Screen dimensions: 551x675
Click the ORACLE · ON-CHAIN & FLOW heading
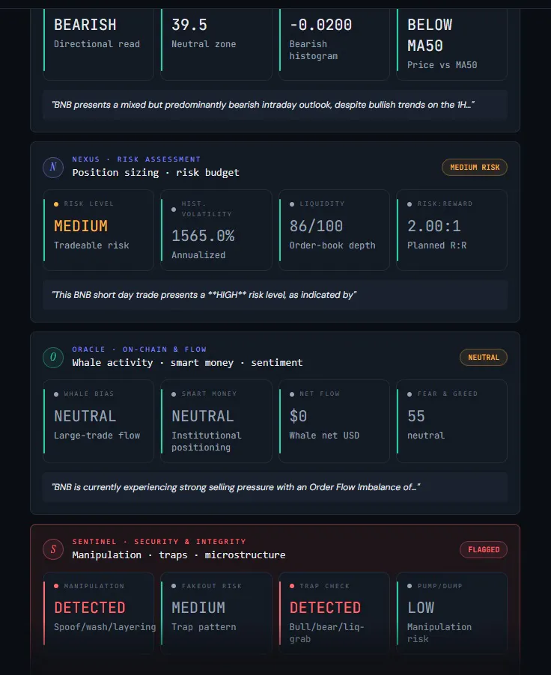coord(139,349)
